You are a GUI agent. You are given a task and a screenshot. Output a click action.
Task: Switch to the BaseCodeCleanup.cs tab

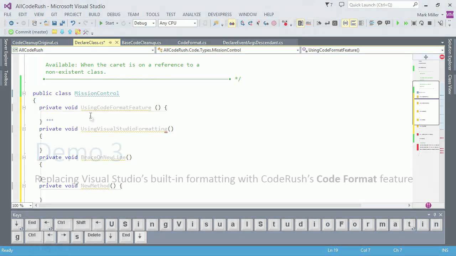coord(141,43)
